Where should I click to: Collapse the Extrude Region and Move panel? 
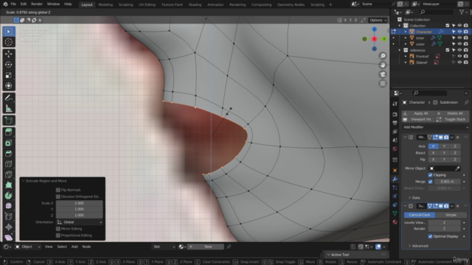coord(23,181)
